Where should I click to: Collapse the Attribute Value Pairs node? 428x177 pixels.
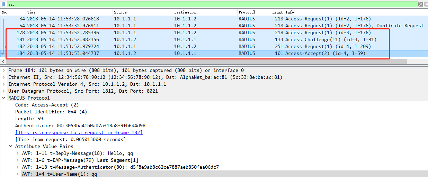[x=10, y=146]
